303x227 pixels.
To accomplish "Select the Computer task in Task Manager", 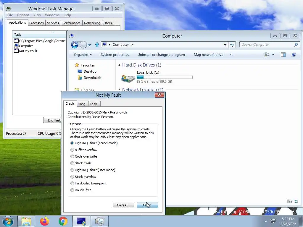I will [x=40, y=46].
